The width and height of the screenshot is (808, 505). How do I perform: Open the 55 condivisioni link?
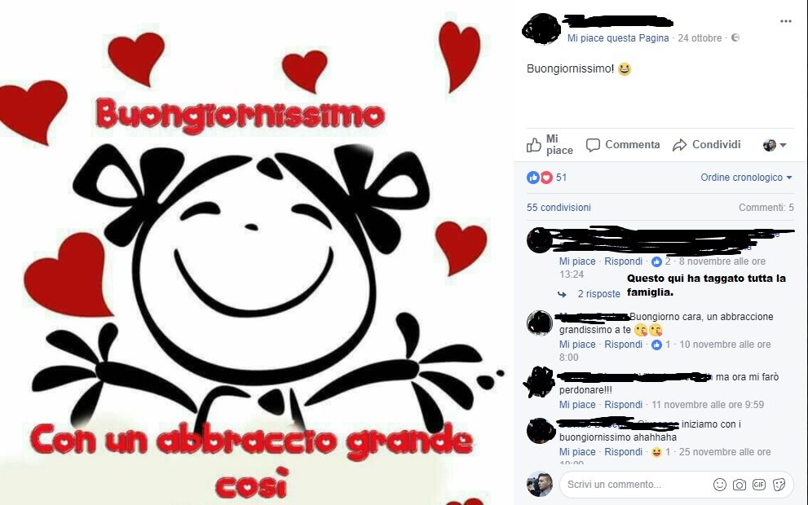pos(559,208)
